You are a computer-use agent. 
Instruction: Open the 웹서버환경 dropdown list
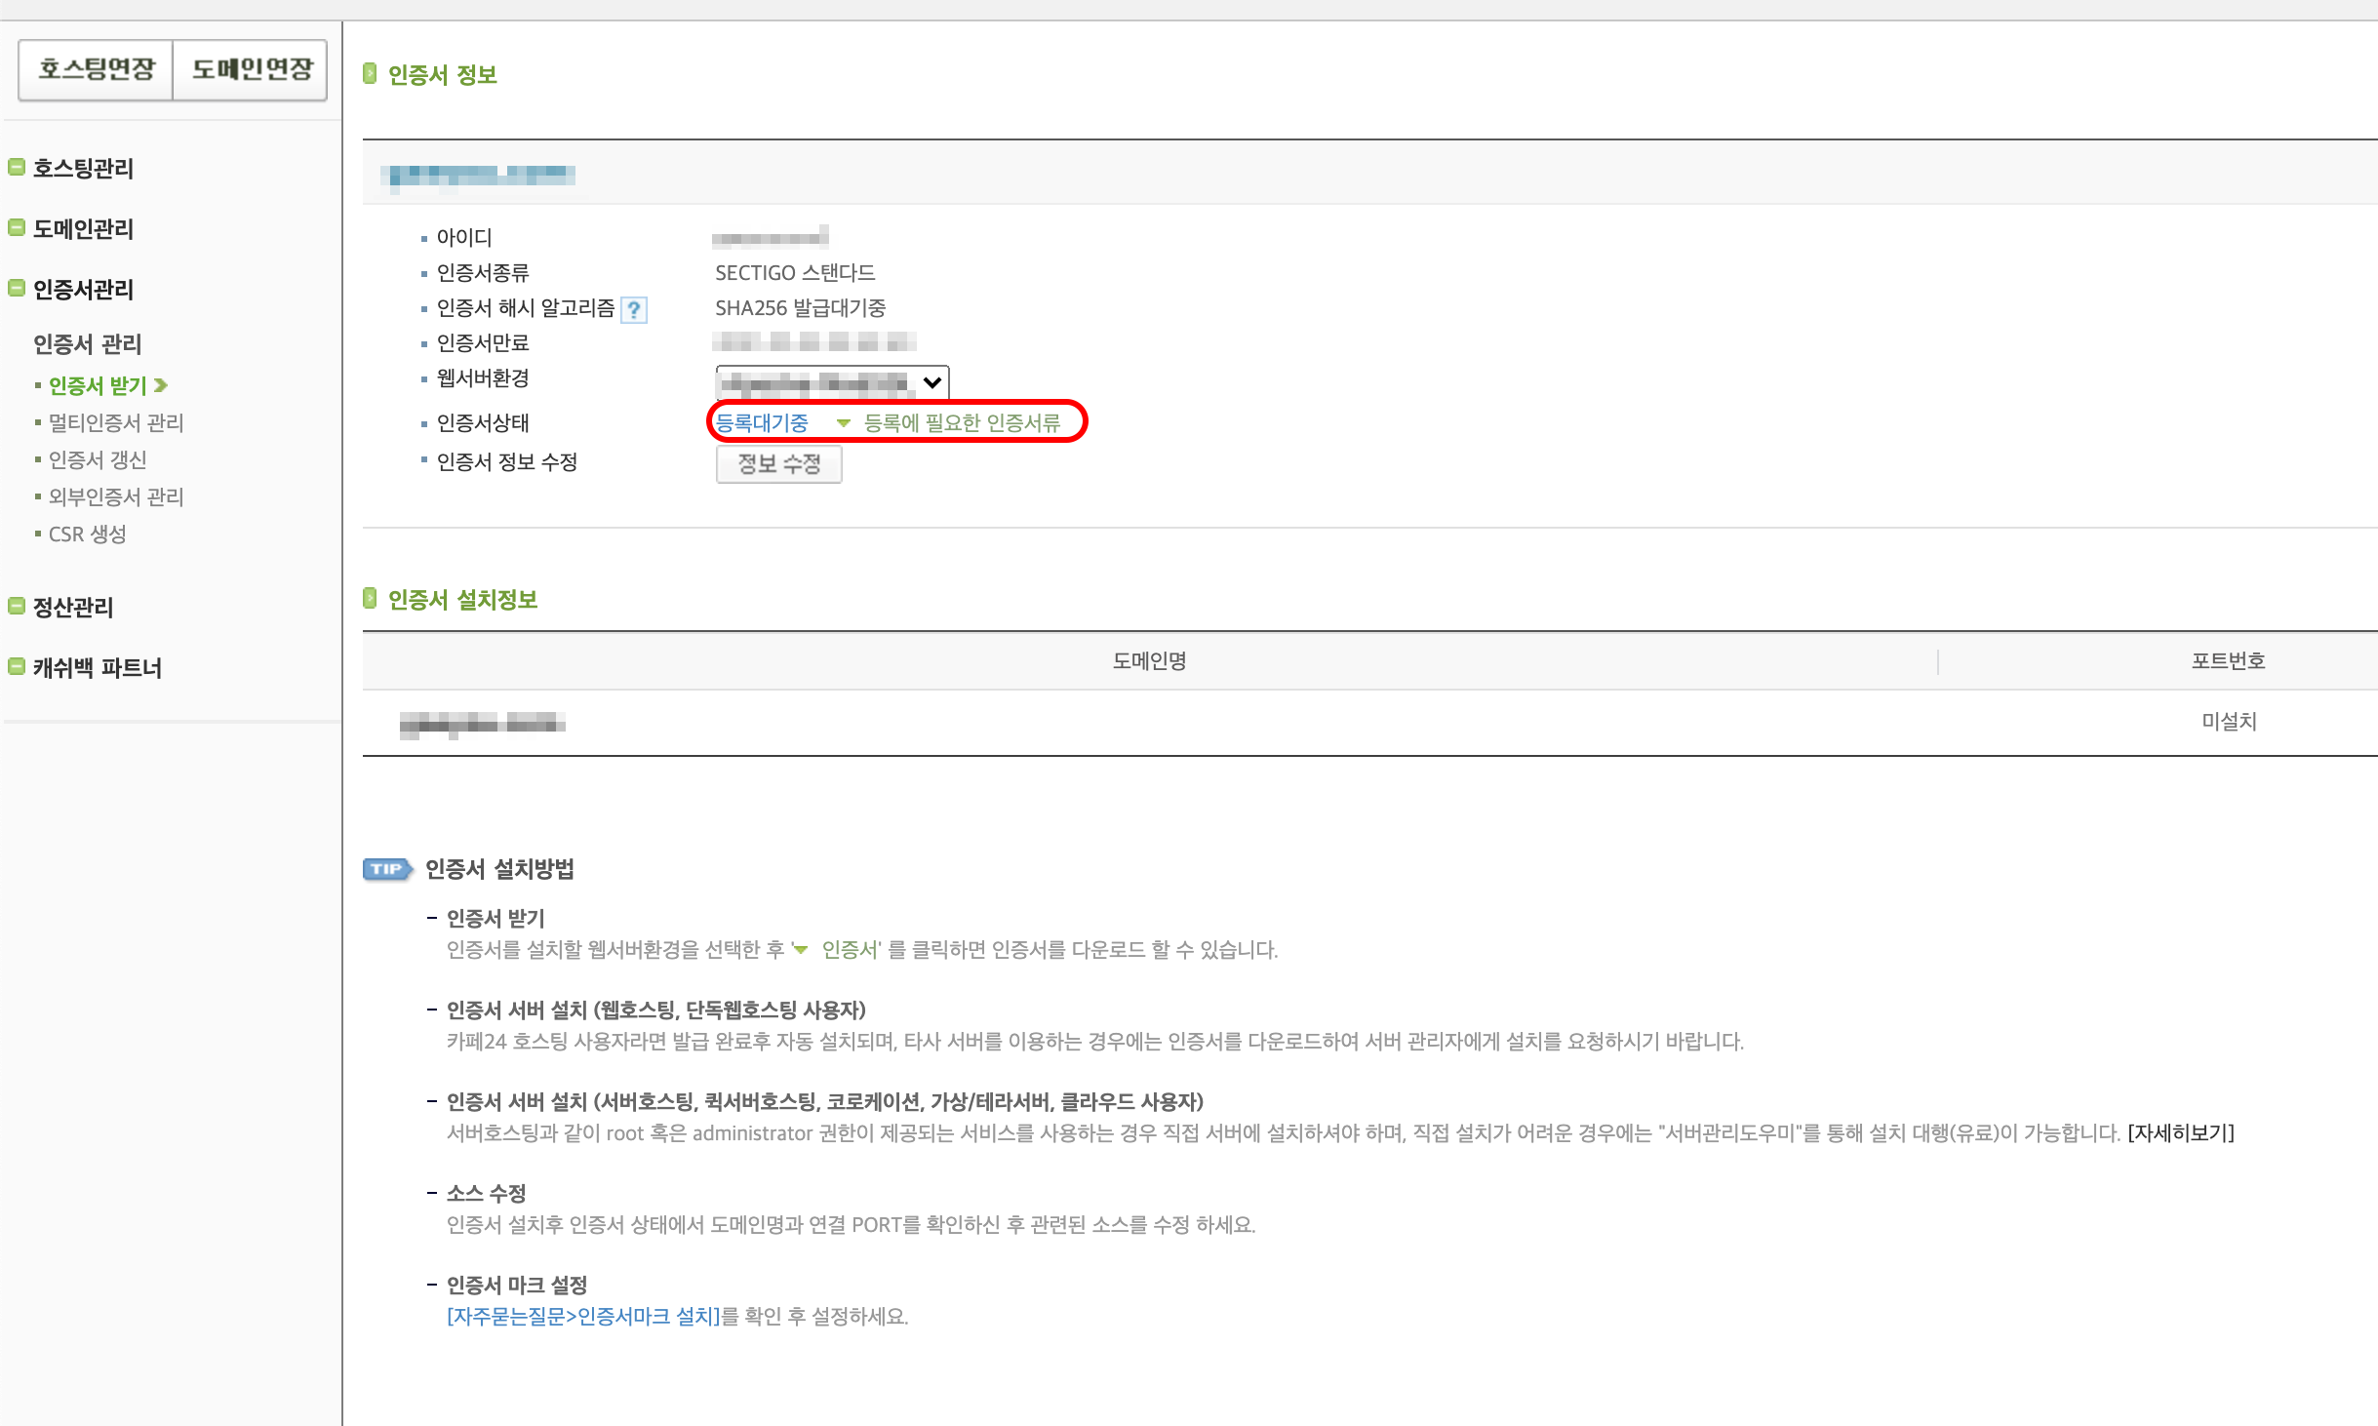tap(832, 382)
